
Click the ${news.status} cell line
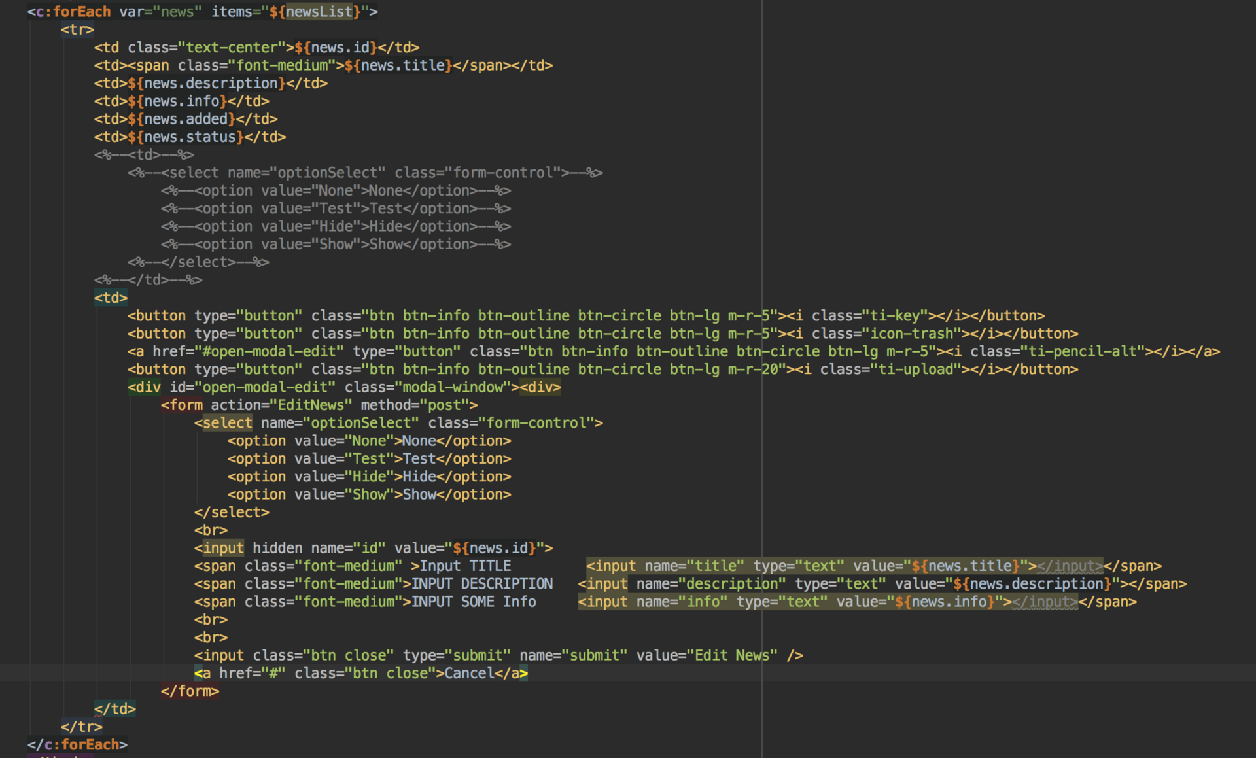pos(190,137)
